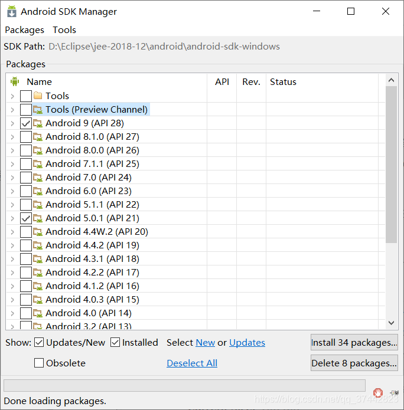Select the Android 4.4W.2 (API 20) row text
The width and height of the screenshot is (404, 410).
pyautogui.click(x=97, y=232)
